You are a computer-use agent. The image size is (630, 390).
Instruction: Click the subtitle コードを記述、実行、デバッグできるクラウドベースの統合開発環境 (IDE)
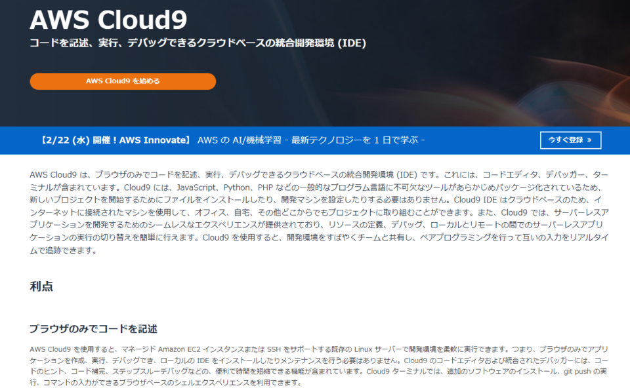198,43
